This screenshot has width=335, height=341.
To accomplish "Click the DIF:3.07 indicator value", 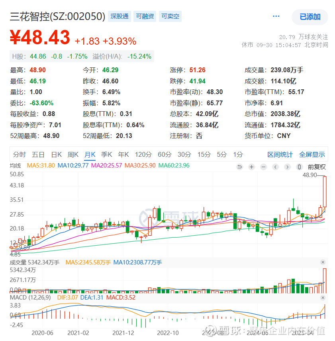I will coord(67,298).
